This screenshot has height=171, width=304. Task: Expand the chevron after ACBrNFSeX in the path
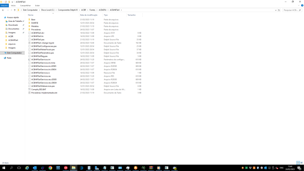(x=121, y=10)
